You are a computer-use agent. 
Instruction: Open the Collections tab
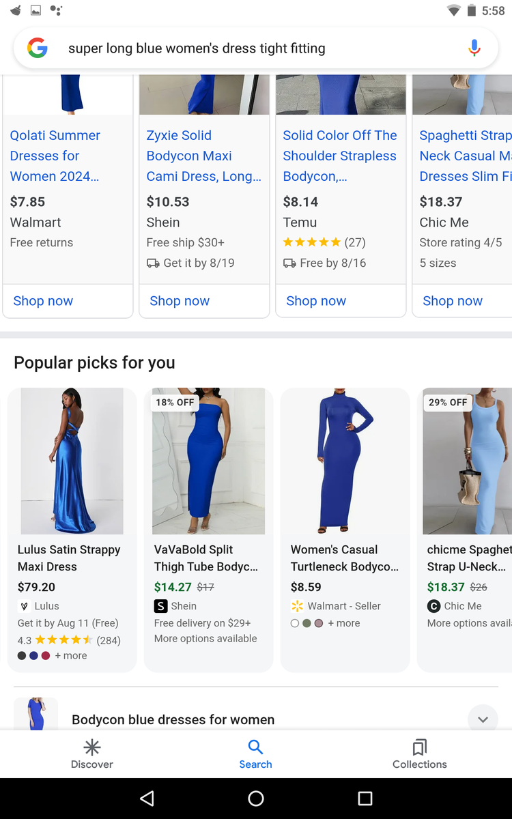419,753
